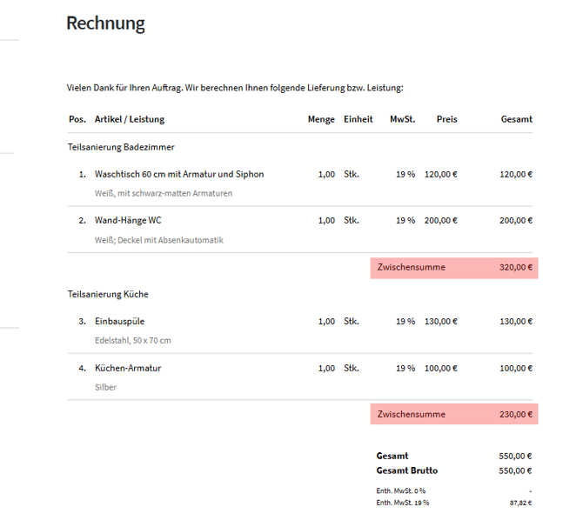
Task: Click the Rechnung heading
Action: pos(105,23)
